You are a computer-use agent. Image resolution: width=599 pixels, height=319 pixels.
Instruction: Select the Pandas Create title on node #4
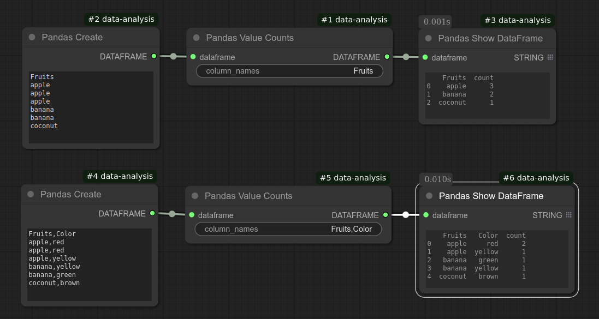point(70,194)
